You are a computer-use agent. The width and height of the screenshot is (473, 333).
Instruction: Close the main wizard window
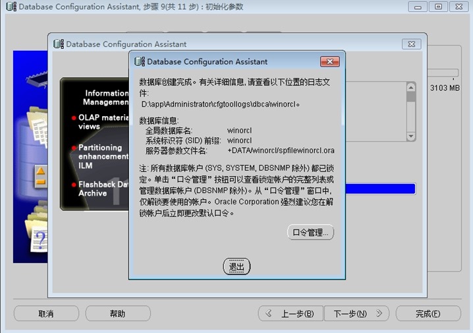459,7
